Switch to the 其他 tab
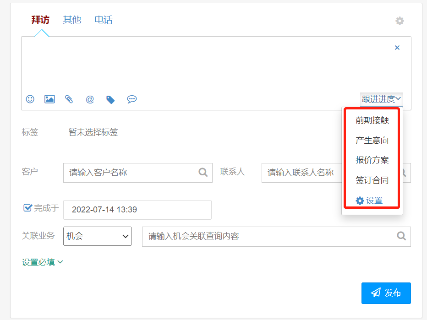Image resolution: width=427 pixels, height=320 pixels. click(72, 20)
